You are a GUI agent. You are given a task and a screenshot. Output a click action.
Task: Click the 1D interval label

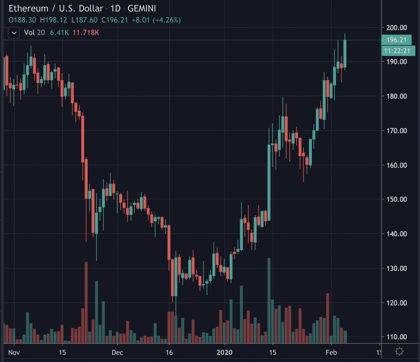tap(115, 8)
